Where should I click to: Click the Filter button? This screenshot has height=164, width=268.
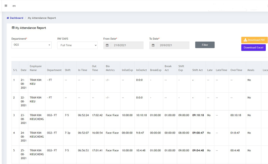pyautogui.click(x=205, y=45)
